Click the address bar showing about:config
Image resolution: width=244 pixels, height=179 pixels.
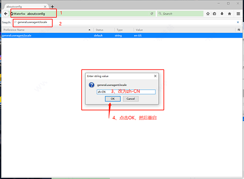coord(81,13)
